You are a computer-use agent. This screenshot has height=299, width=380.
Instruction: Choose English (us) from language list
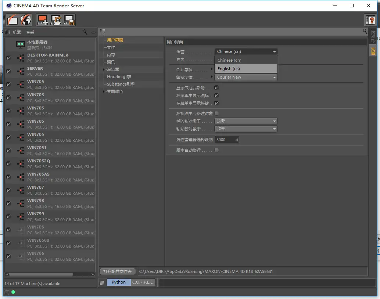coord(246,69)
